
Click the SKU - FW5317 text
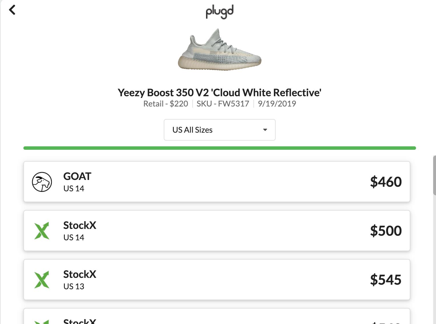223,104
